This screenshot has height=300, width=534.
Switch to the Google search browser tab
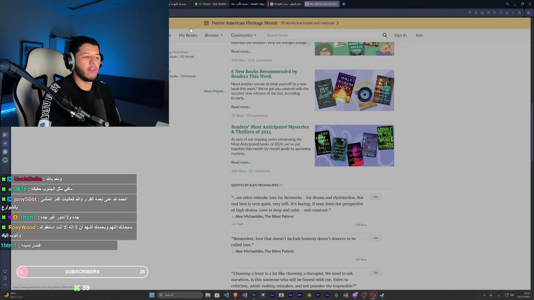(286, 4)
